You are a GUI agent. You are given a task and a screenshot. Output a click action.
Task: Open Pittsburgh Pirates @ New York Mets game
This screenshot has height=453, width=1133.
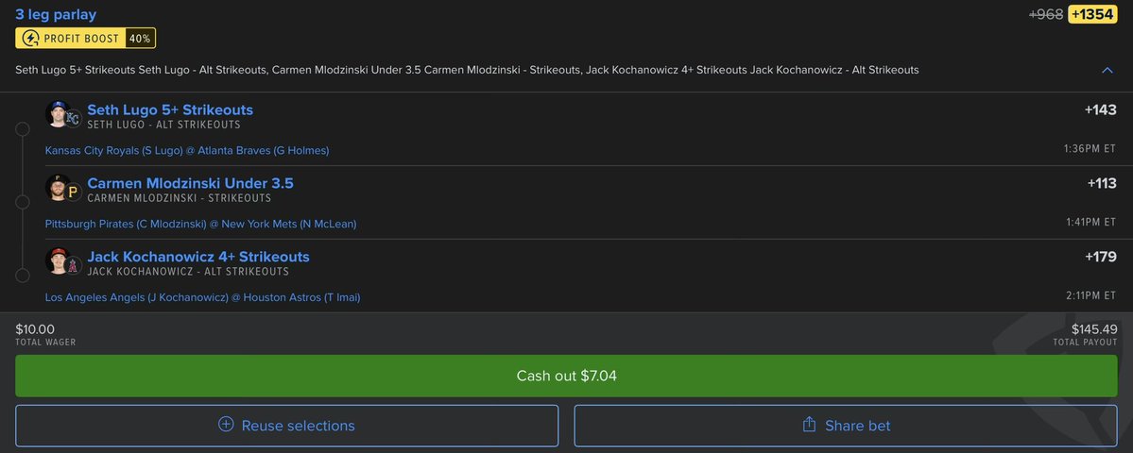(x=200, y=224)
